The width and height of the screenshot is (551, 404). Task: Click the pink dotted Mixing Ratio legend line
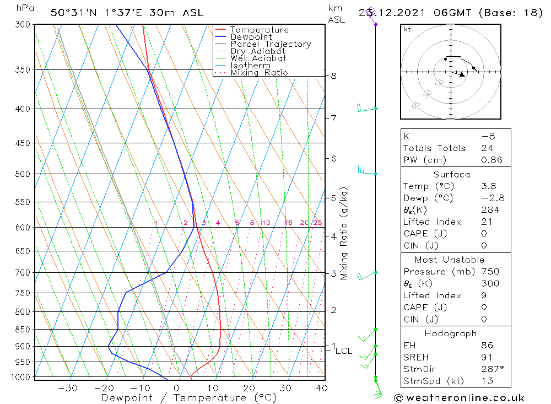(220, 72)
